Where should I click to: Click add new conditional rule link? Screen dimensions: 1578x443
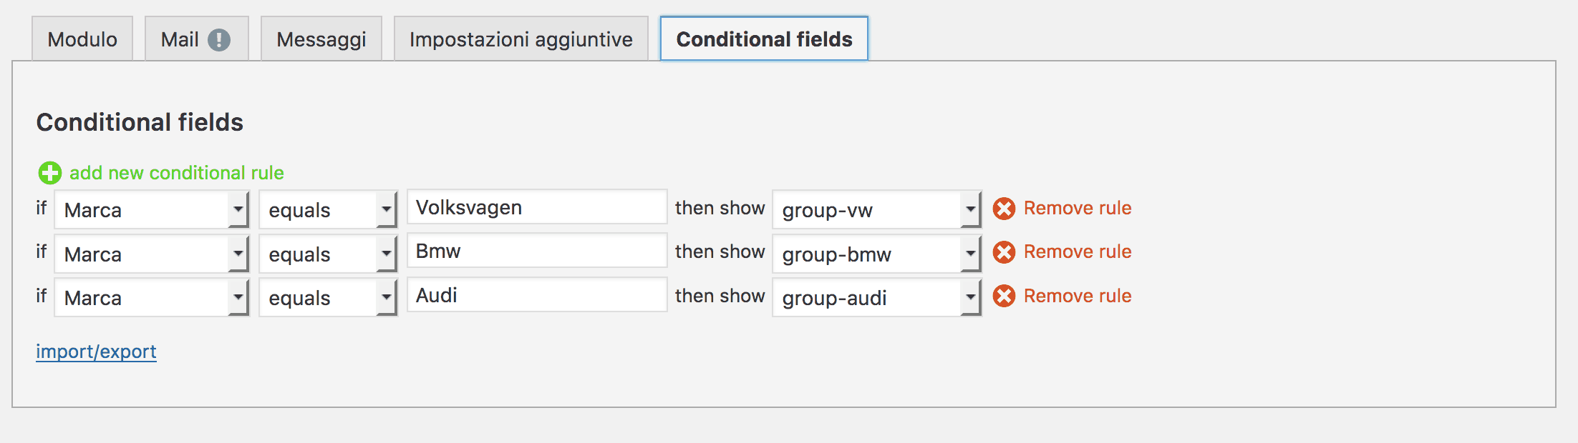coord(176,173)
